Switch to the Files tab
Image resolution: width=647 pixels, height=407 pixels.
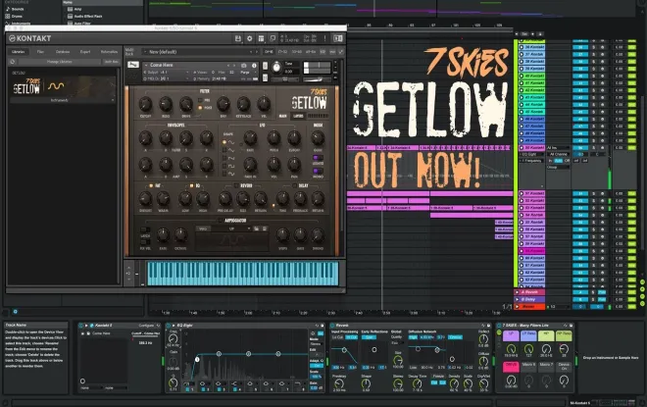pos(40,52)
